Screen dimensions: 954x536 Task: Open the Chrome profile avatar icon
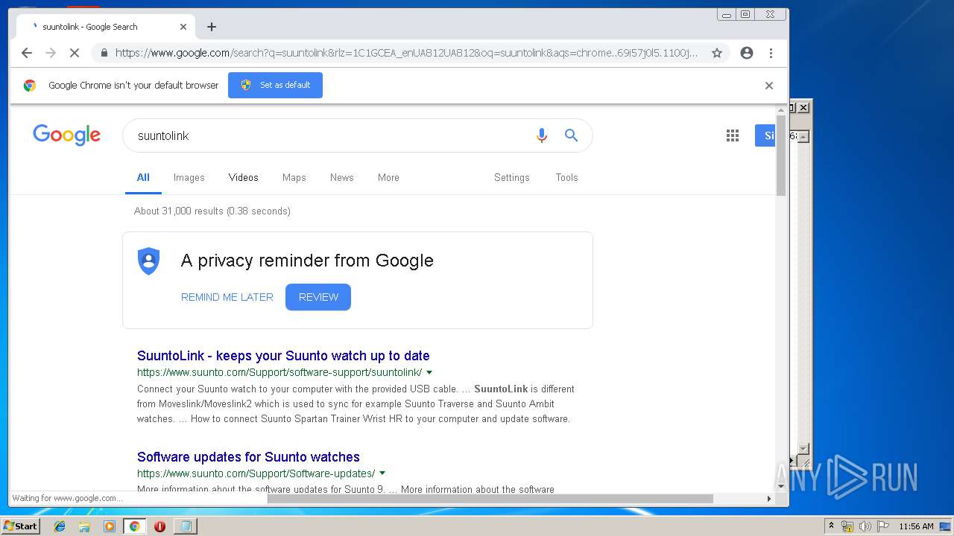pyautogui.click(x=746, y=53)
